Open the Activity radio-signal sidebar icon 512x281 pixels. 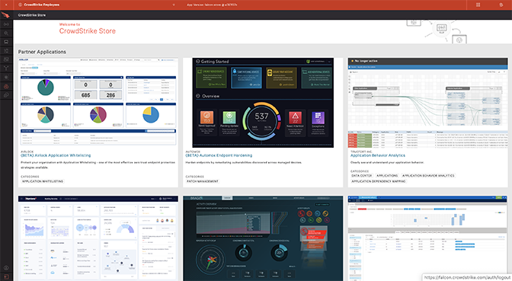[x=6, y=24]
